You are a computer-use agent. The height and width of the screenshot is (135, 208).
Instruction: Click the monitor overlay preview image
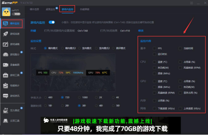pos(73,73)
